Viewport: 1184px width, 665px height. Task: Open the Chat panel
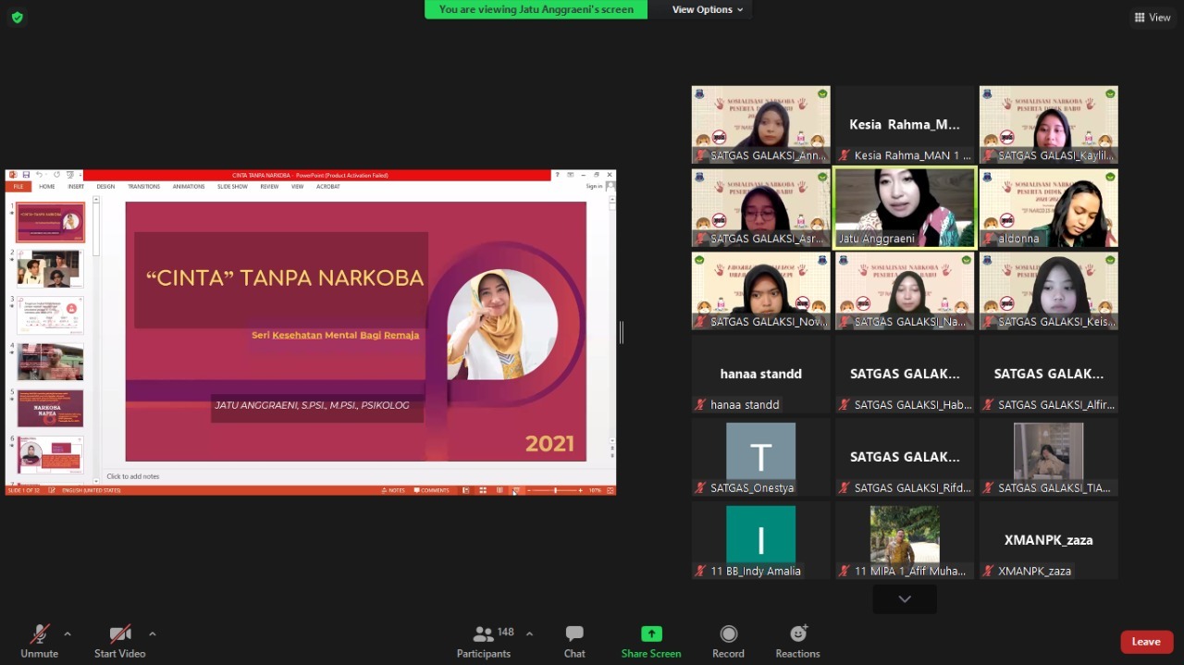574,634
